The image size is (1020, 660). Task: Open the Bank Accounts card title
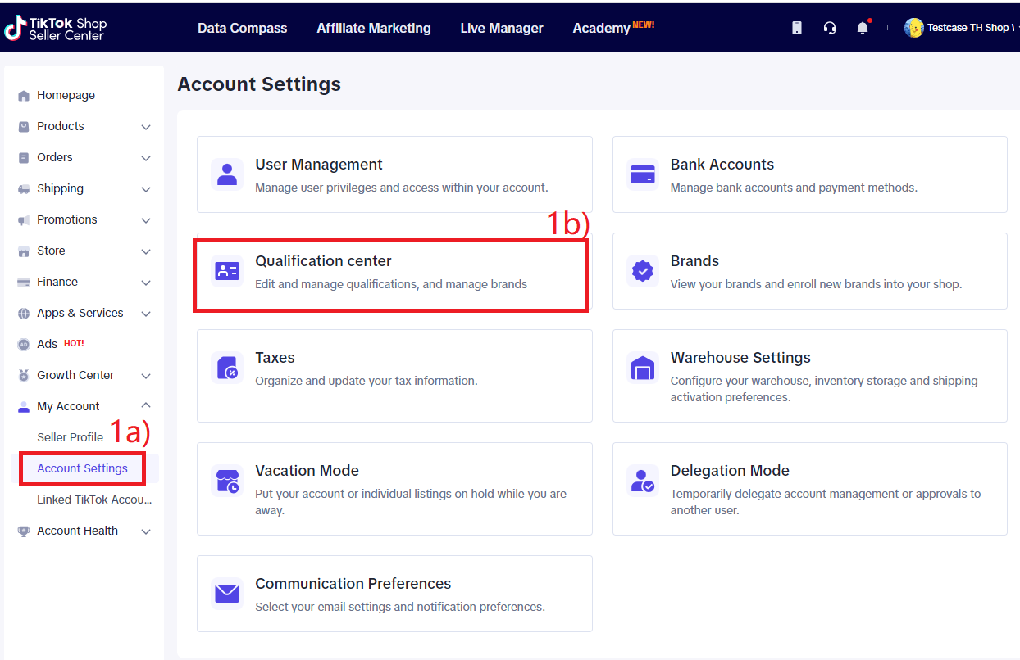point(722,165)
